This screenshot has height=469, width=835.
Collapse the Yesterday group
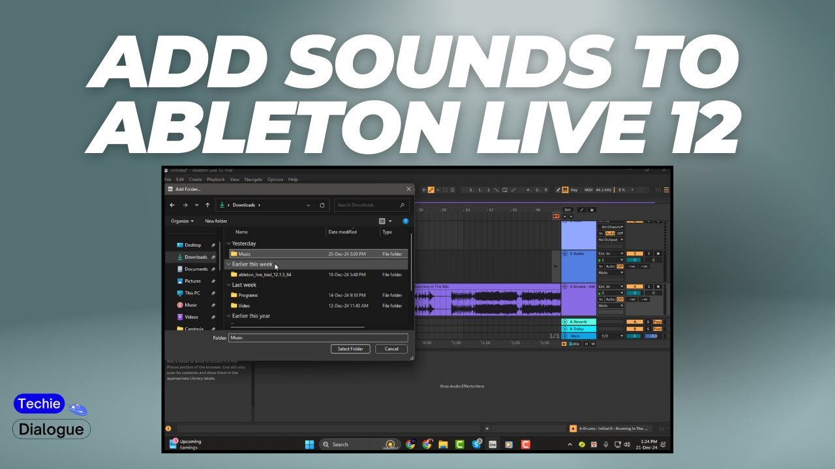[228, 244]
